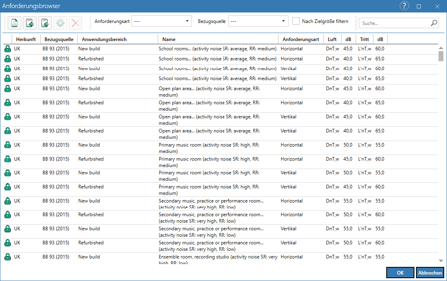Click lock icon of first School rooms New build Horizontal row
Image resolution: width=447 pixels, height=281 pixels.
coord(8,49)
